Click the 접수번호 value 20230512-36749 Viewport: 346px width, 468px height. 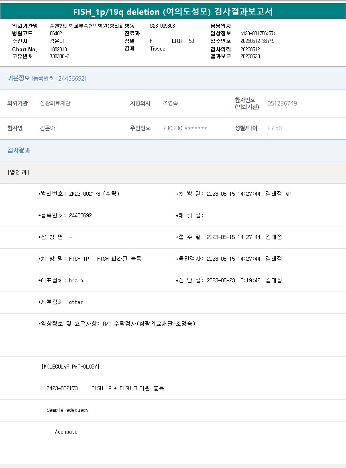[257, 41]
